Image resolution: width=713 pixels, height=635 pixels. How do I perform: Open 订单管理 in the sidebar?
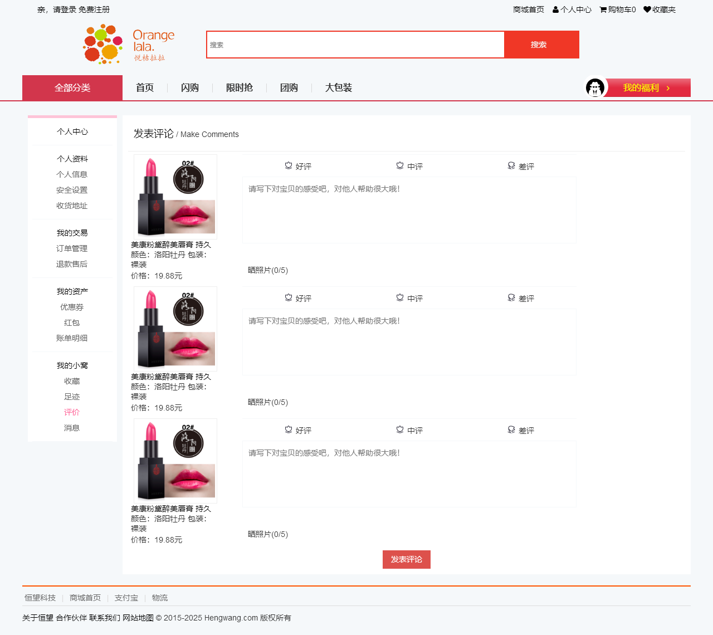click(72, 248)
